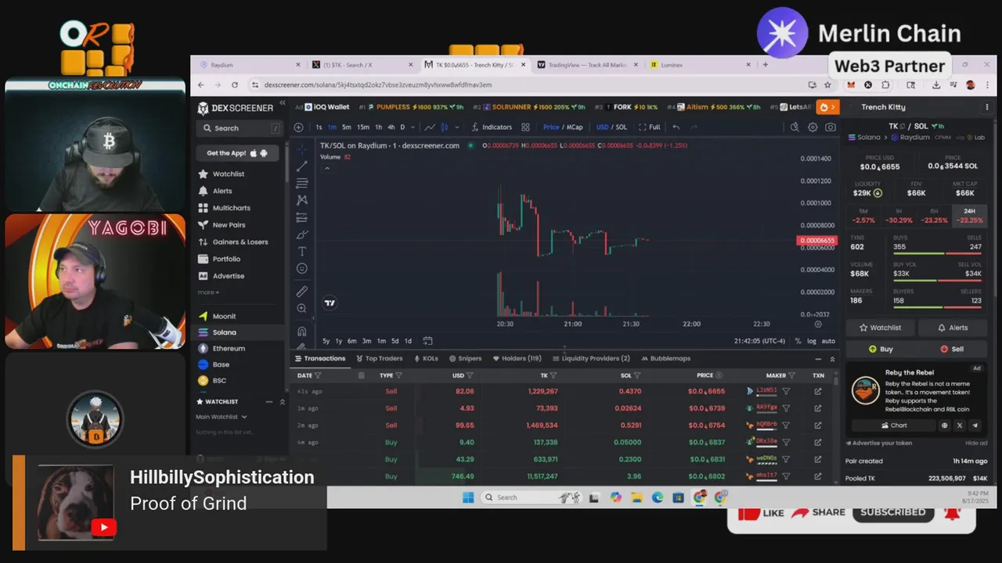
Task: Open the Main Watchlist dropdown
Action: (222, 417)
